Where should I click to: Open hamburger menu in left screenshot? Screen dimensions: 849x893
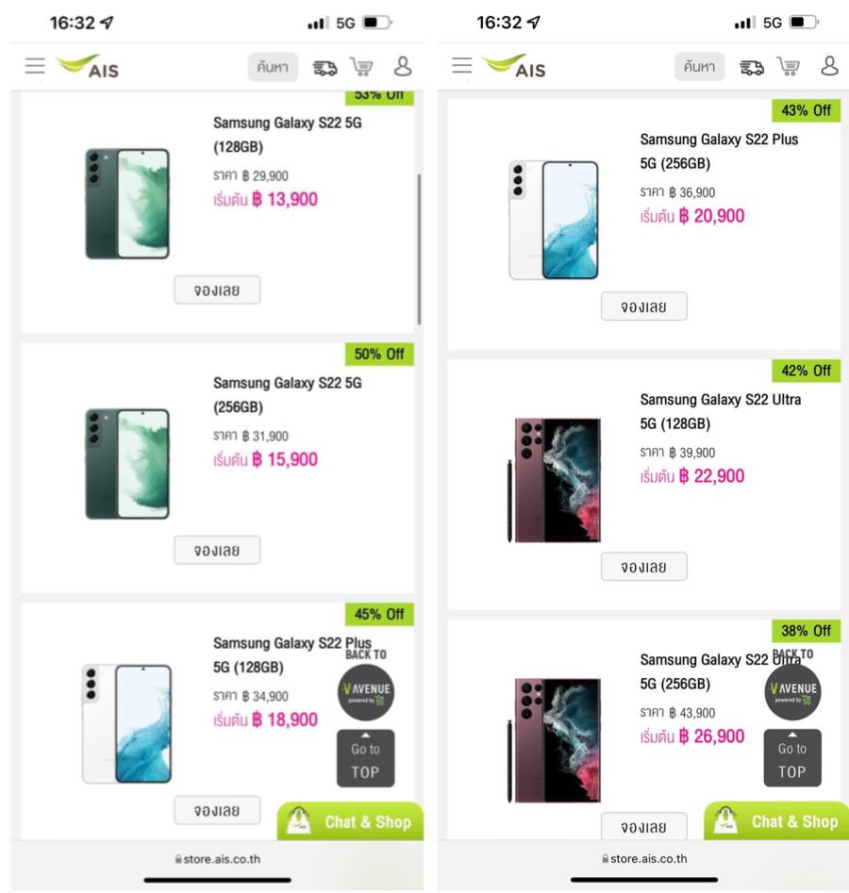[35, 66]
